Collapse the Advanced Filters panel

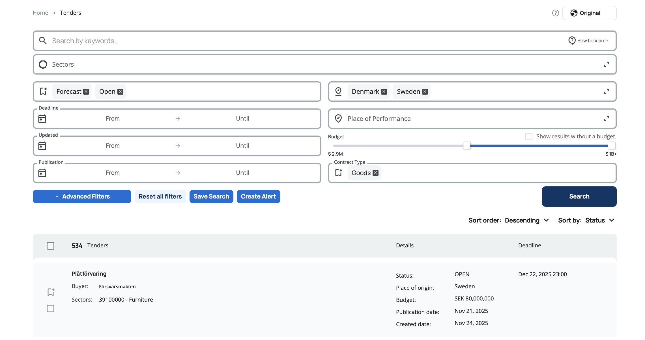point(82,197)
